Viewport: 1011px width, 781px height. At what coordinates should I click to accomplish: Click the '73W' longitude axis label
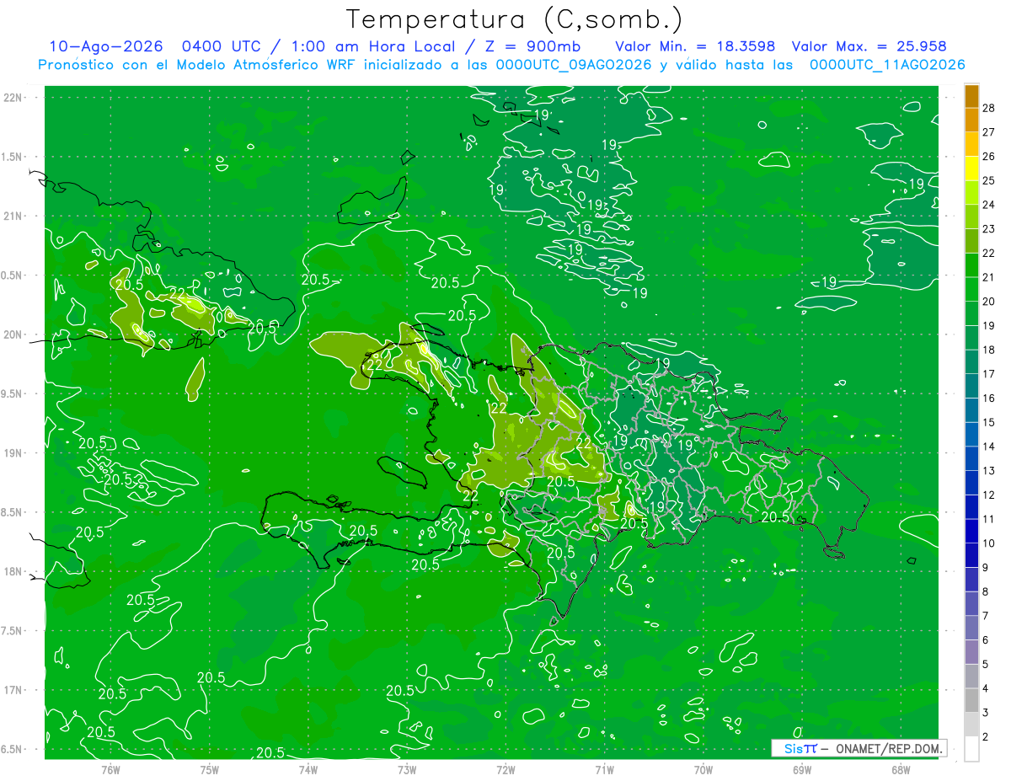point(407,769)
